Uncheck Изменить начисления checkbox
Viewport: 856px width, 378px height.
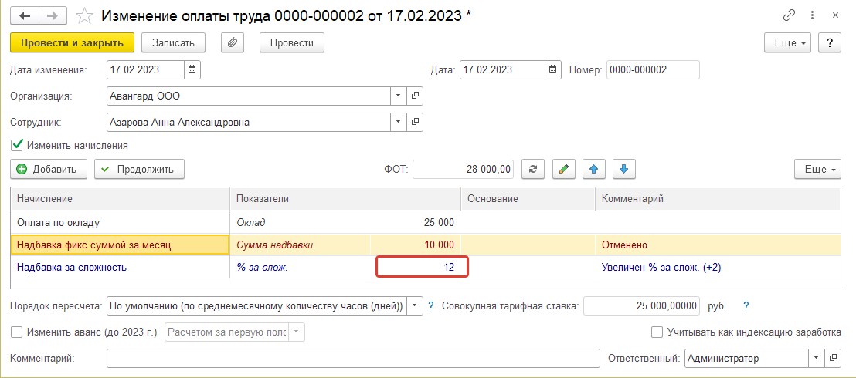[16, 145]
